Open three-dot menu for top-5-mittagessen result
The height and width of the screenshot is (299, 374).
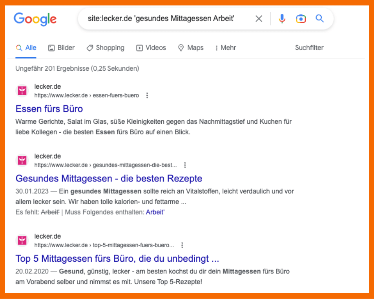[182, 245]
